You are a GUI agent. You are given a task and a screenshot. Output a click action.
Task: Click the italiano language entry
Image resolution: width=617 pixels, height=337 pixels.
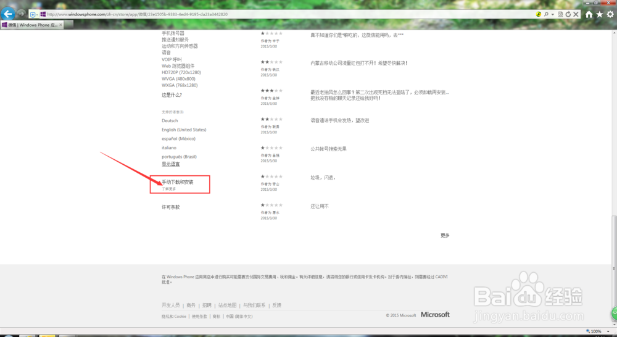pyautogui.click(x=169, y=148)
